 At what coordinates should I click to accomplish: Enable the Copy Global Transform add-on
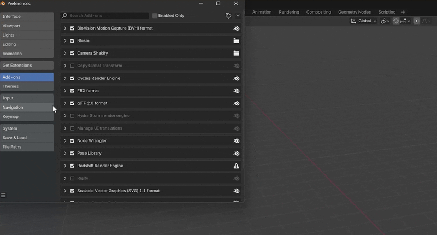pyautogui.click(x=72, y=66)
